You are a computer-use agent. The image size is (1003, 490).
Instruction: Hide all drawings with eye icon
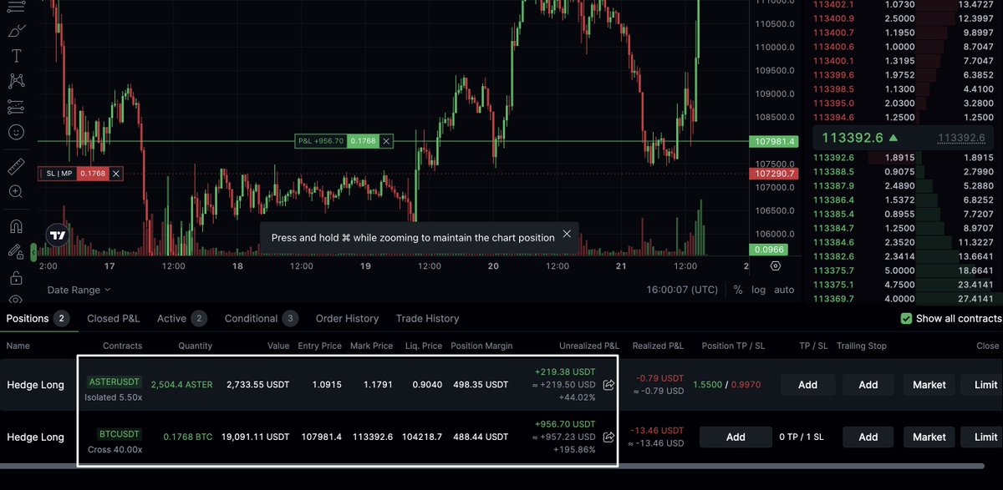[x=16, y=300]
